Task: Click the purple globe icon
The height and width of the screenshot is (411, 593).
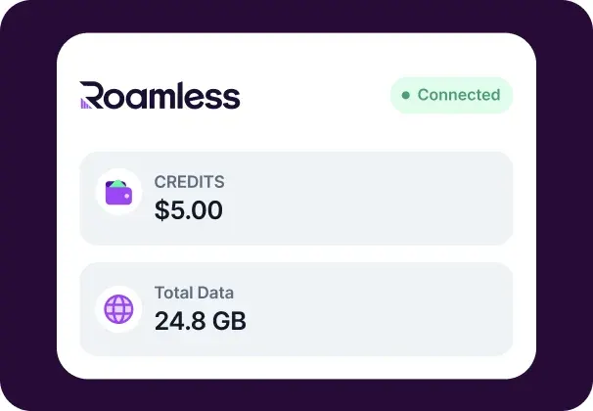Action: pyautogui.click(x=118, y=309)
